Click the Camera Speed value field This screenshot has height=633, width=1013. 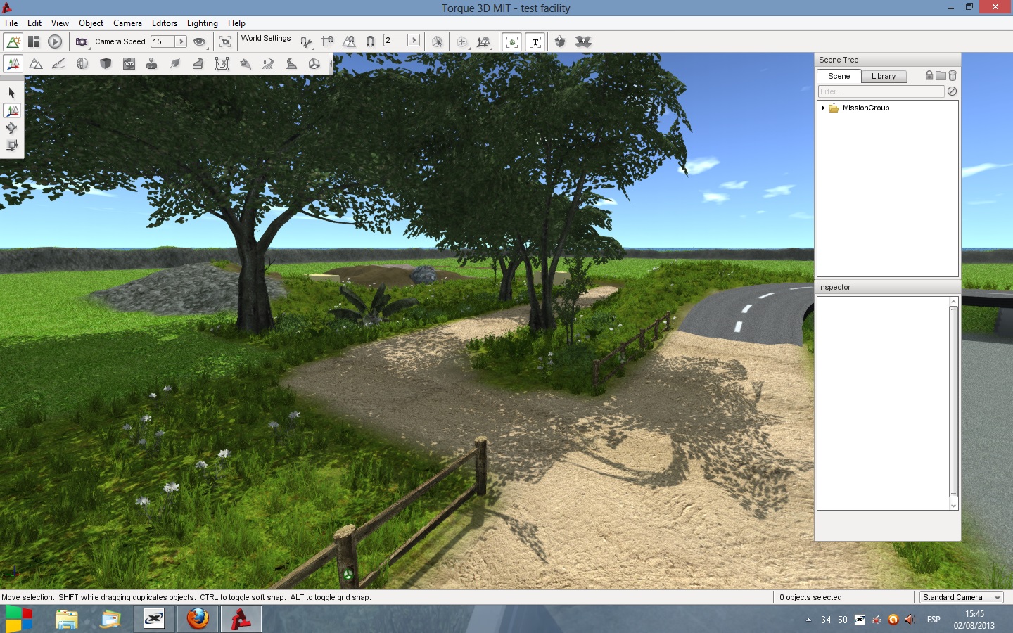point(163,41)
